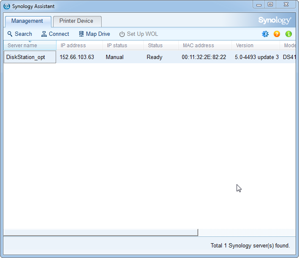Click Synology Assistant title bar app icon

[x=7, y=6]
